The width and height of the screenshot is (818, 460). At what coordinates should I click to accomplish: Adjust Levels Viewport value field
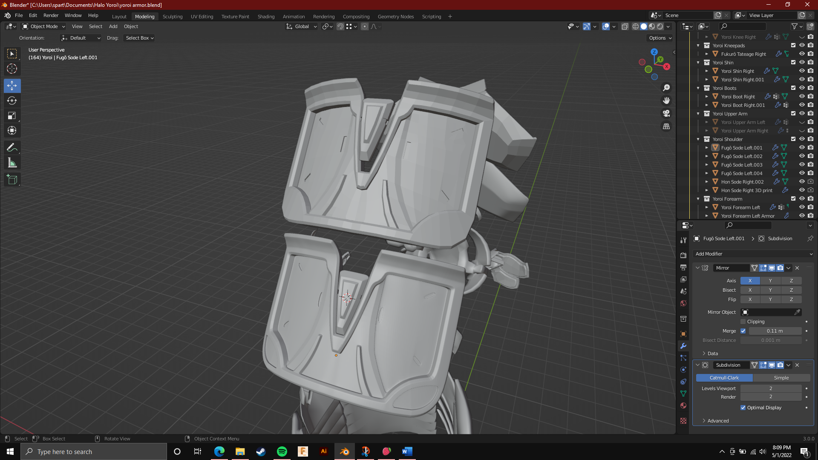pos(771,388)
